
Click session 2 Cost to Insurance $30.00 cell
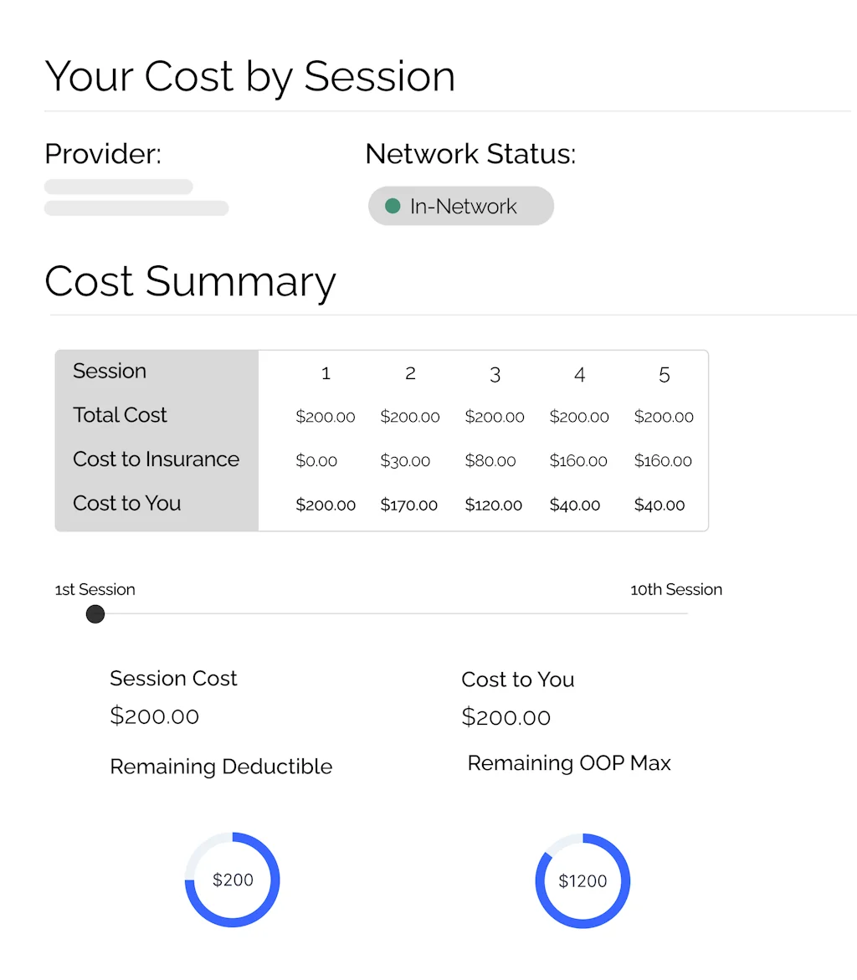tap(405, 461)
